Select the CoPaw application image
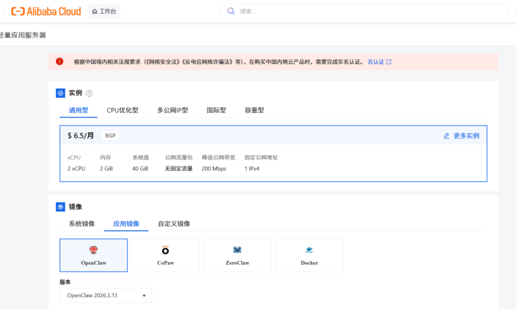 pyautogui.click(x=165, y=255)
